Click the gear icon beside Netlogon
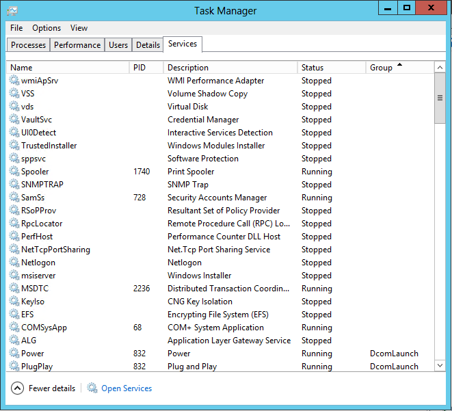 point(14,262)
